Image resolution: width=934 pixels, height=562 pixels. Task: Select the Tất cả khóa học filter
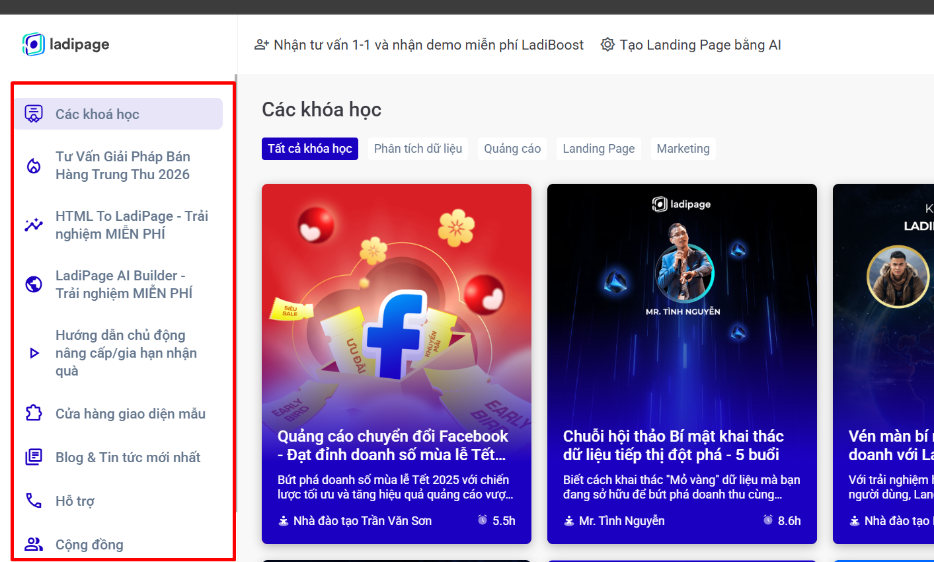click(310, 149)
